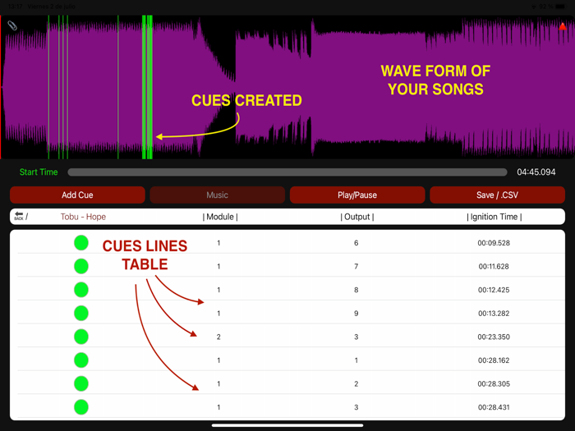Click the Add Cue button
This screenshot has height=431, width=575.
(x=77, y=195)
